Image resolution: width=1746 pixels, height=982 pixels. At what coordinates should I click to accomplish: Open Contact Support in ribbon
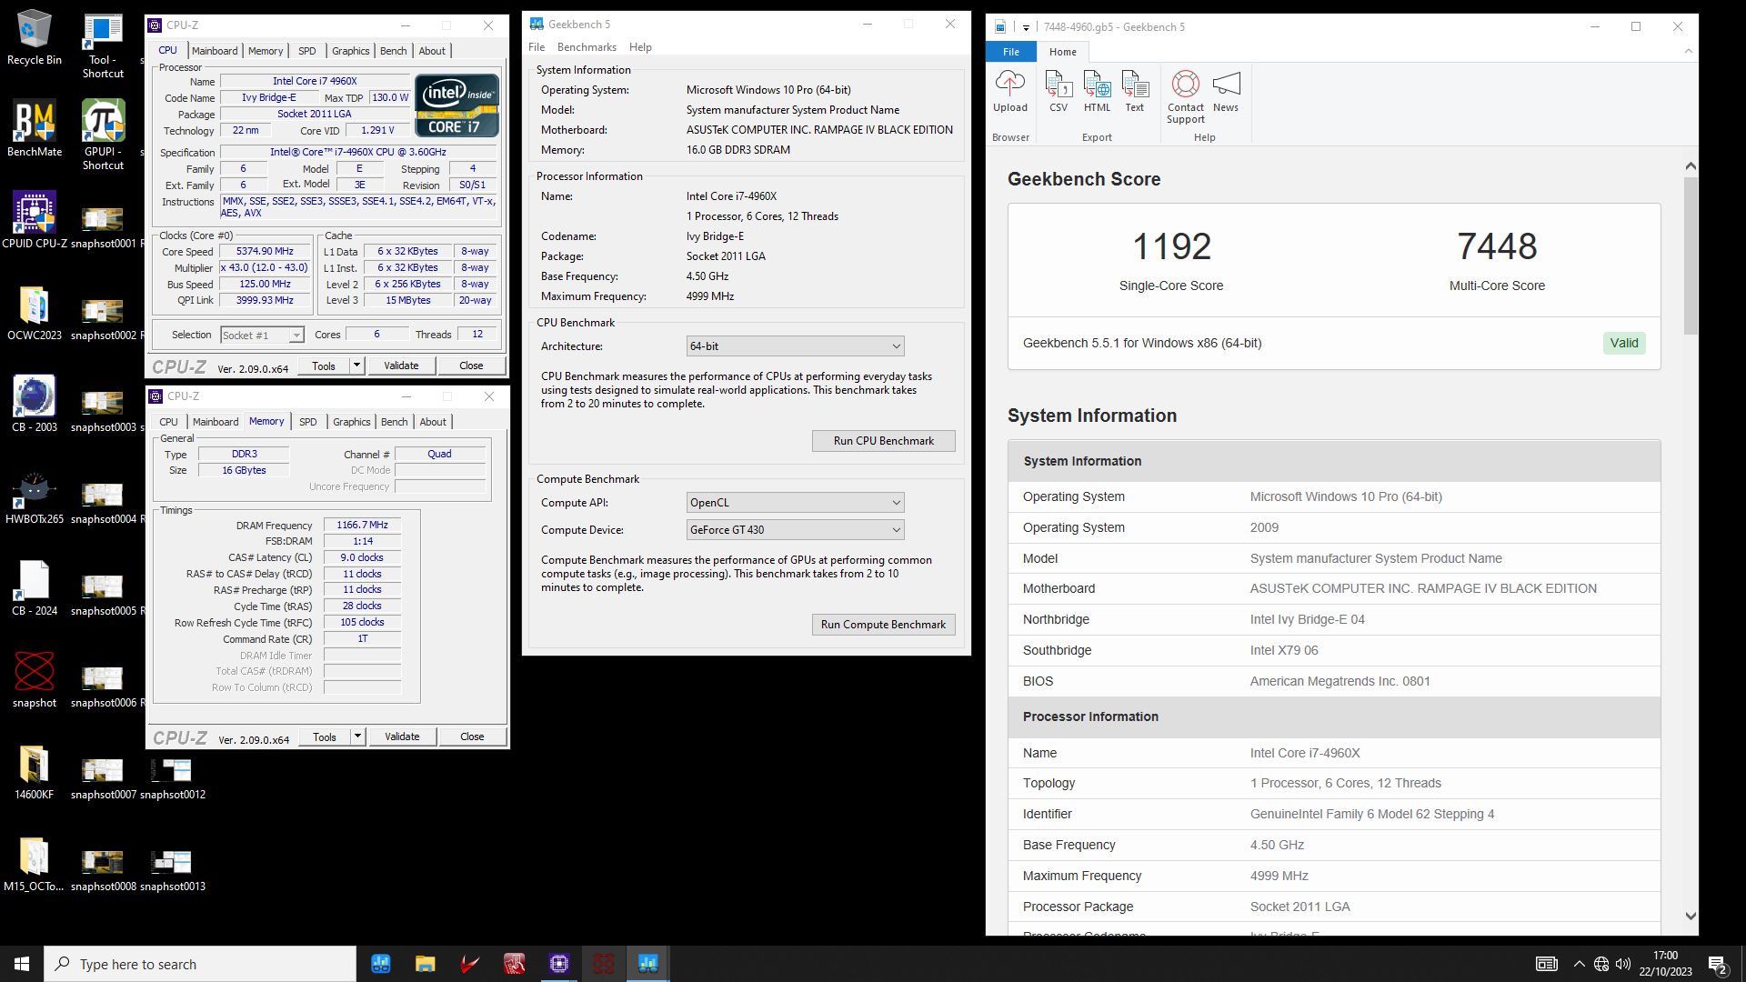click(1186, 96)
